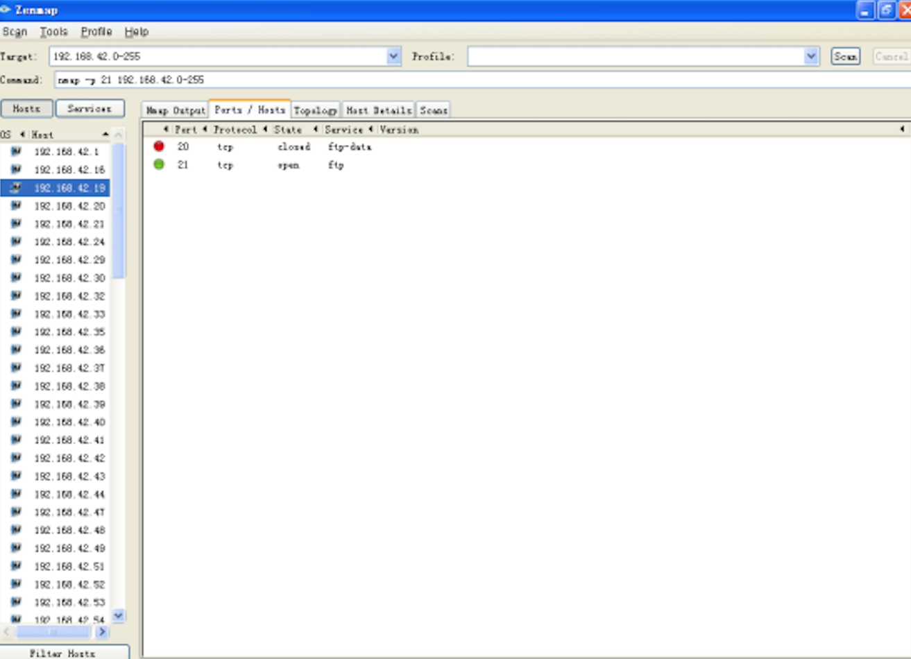Image resolution: width=911 pixels, height=659 pixels.
Task: Click the OS icon beside host 192.168.42.29
Action: [16, 259]
